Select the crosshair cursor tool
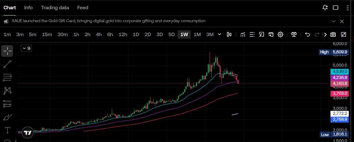Screen dimensions: 354x142 click(7, 51)
